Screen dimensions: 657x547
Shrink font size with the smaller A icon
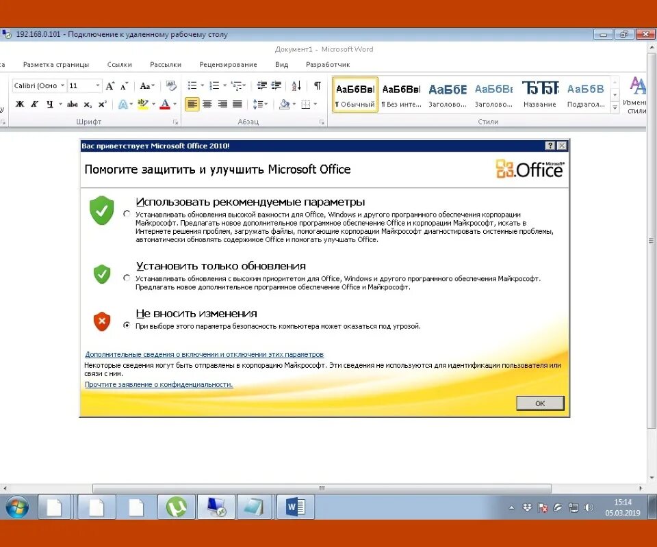(x=124, y=85)
